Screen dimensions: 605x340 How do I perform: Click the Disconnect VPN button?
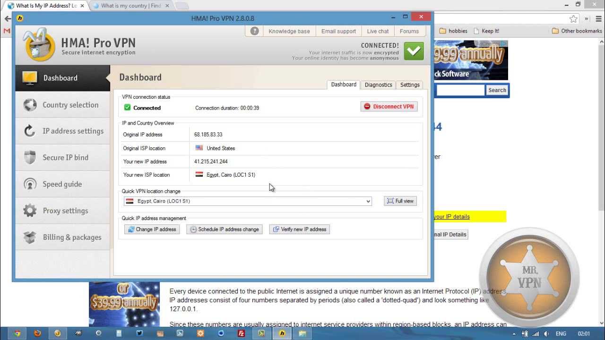coord(389,107)
